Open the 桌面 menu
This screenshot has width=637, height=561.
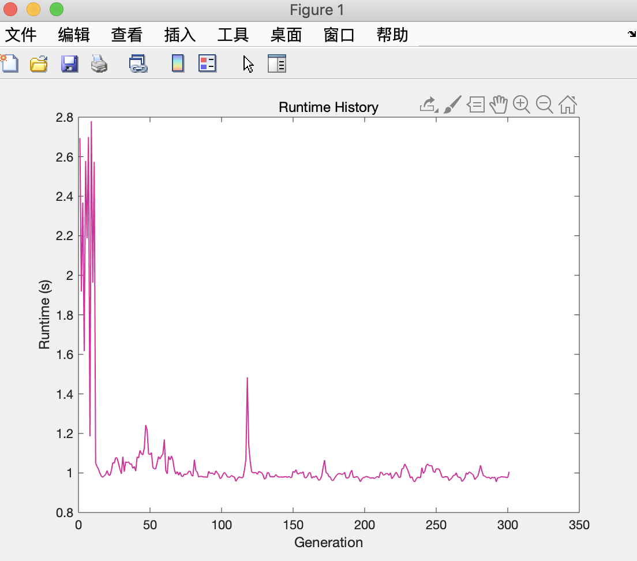[x=286, y=35]
